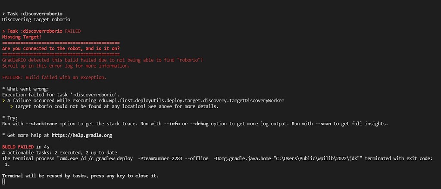Click the 'FAILED' label after Task :discoverroborio

(x=72, y=31)
